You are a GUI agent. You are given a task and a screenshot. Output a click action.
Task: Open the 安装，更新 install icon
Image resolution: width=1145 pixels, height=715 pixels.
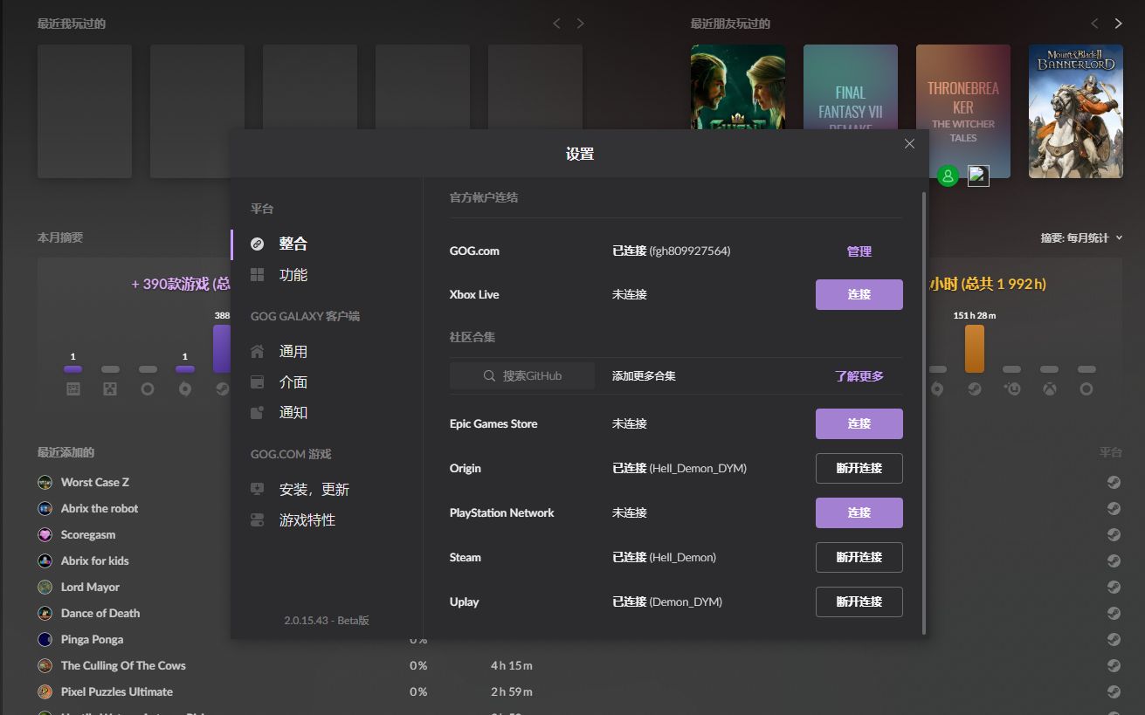pyautogui.click(x=257, y=490)
